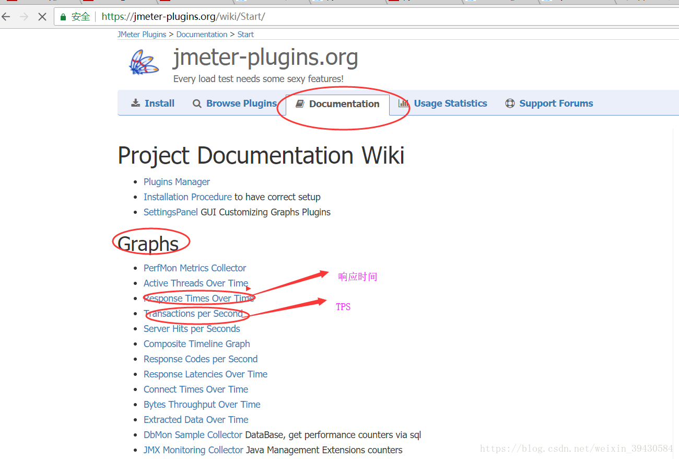Image resolution: width=679 pixels, height=459 pixels.
Task: Click the green secure lock icon
Action: tap(63, 17)
